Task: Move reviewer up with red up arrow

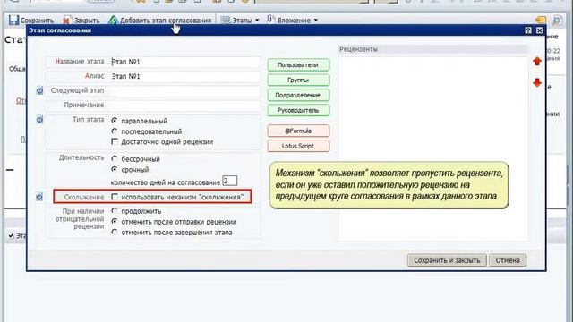Action: click(537, 61)
